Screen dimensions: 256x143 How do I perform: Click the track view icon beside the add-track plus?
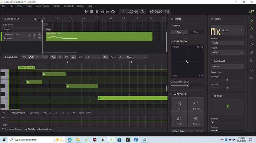coord(35,19)
